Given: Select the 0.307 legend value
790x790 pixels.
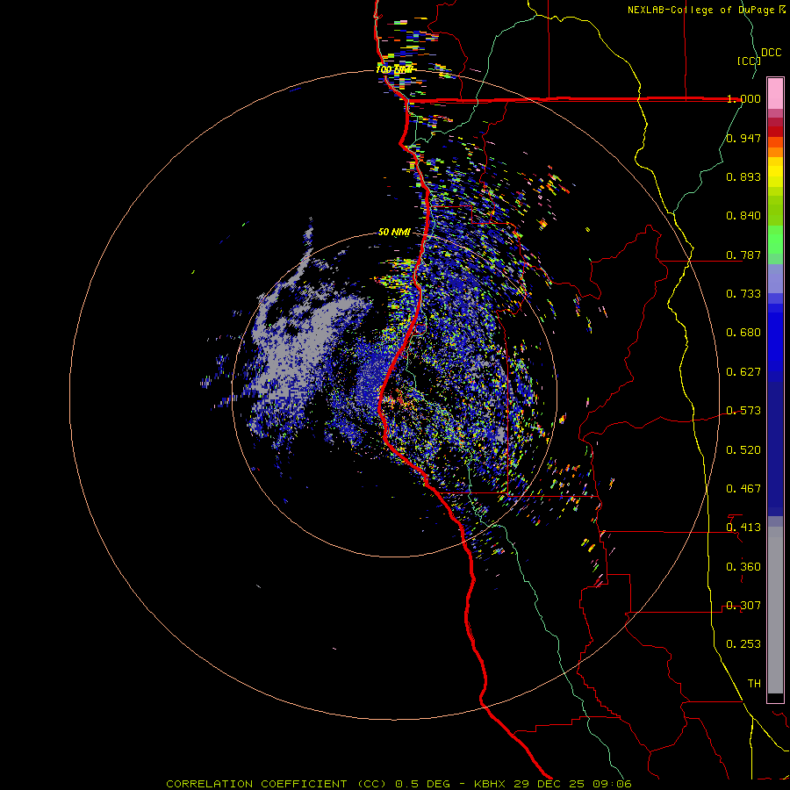Looking at the screenshot, I should (743, 606).
